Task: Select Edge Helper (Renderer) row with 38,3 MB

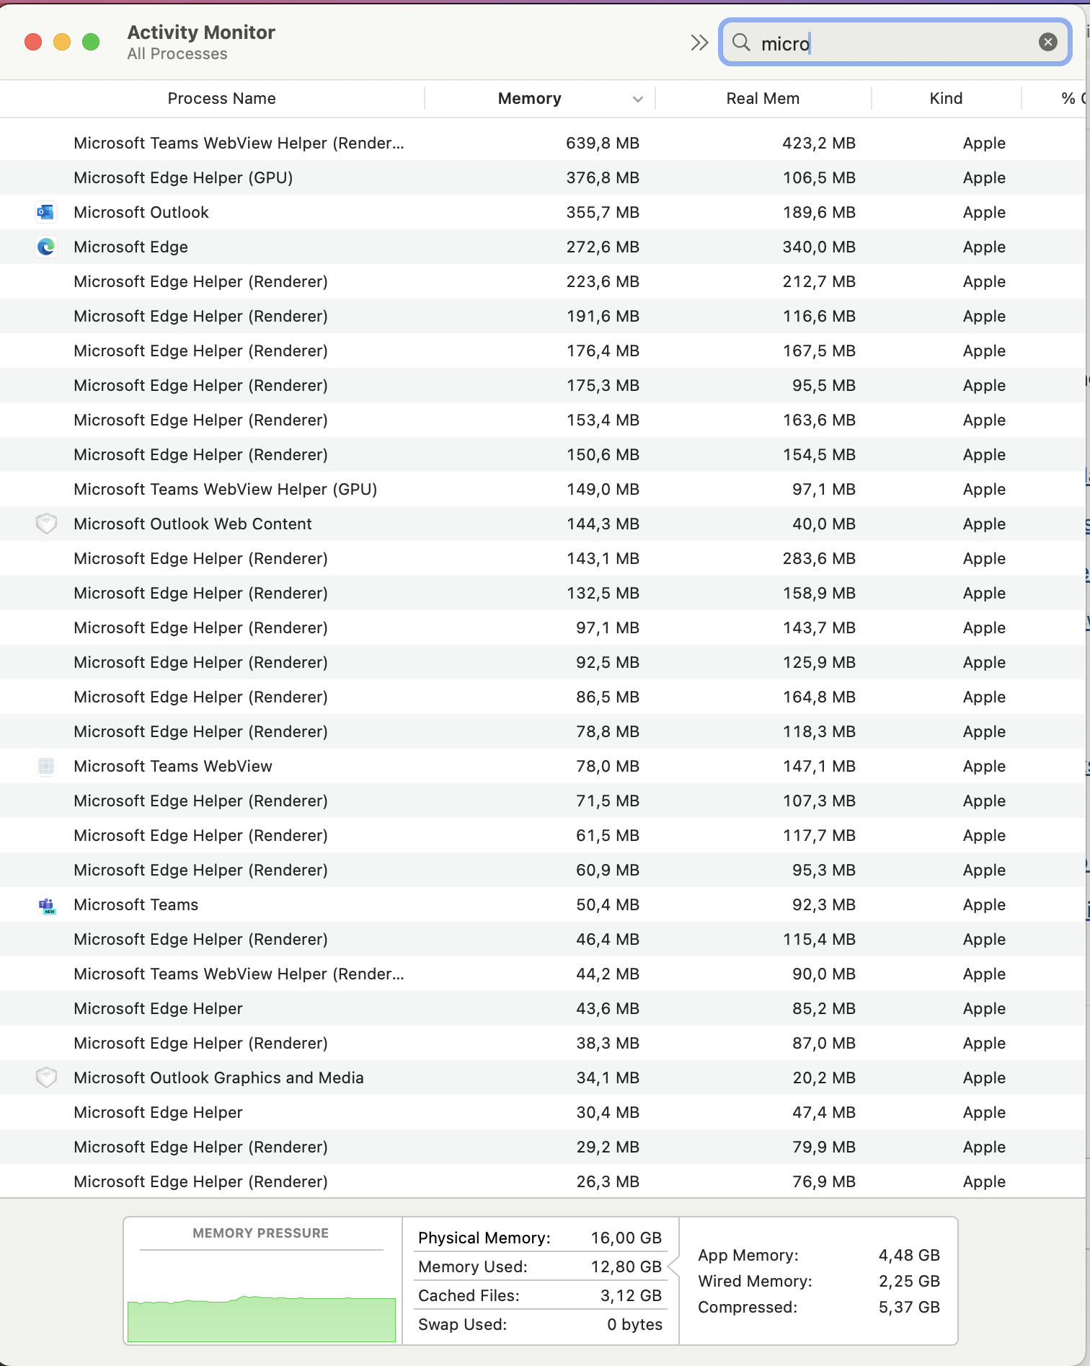Action: [543, 1043]
